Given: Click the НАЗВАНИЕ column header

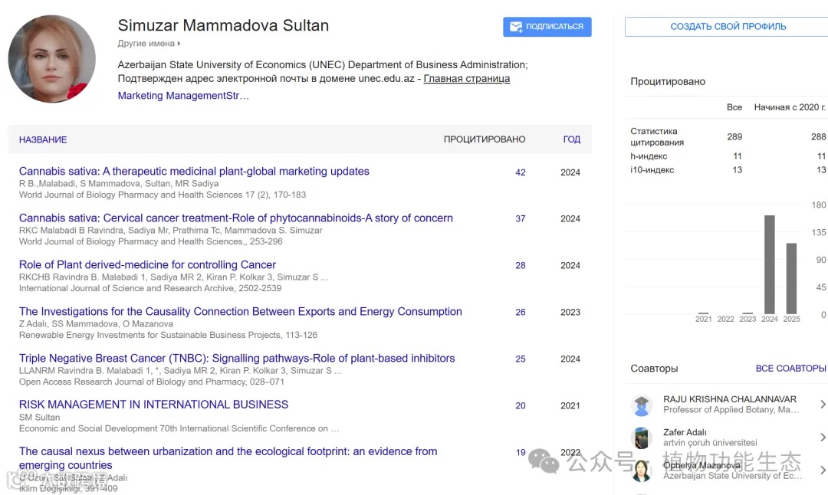Looking at the screenshot, I should 43,139.
